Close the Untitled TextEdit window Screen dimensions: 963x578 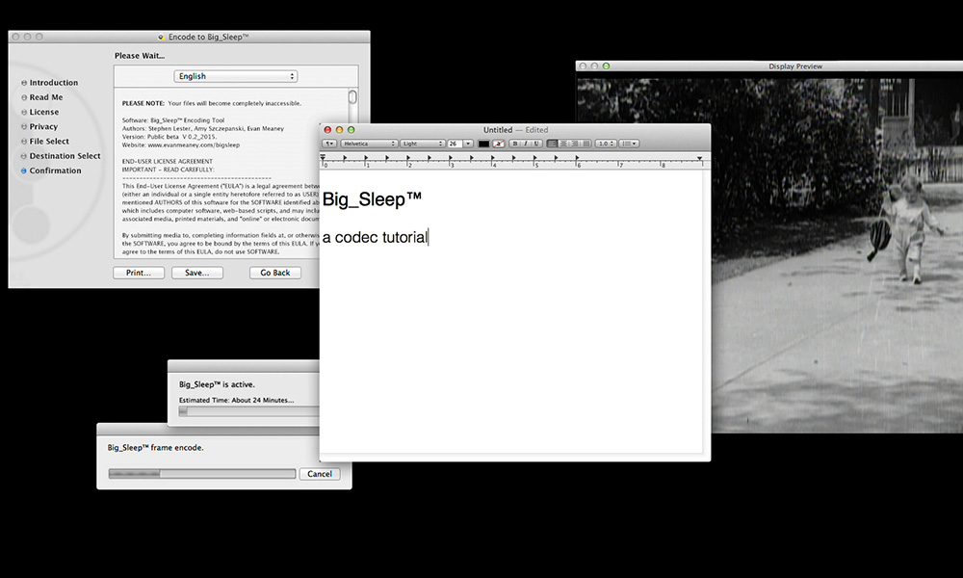327,130
